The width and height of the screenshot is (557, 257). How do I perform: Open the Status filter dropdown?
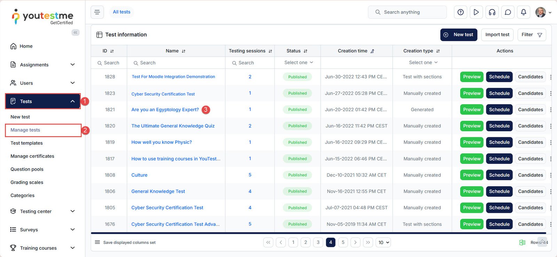pos(298,63)
